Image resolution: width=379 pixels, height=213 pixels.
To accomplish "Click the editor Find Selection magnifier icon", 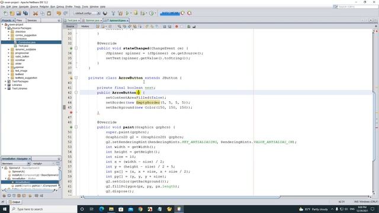I will pos(119,26).
